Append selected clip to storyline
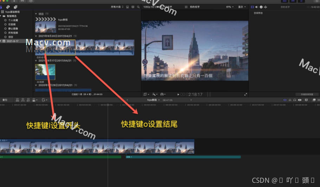Viewport: 320px width, 187px height. coord(28,100)
